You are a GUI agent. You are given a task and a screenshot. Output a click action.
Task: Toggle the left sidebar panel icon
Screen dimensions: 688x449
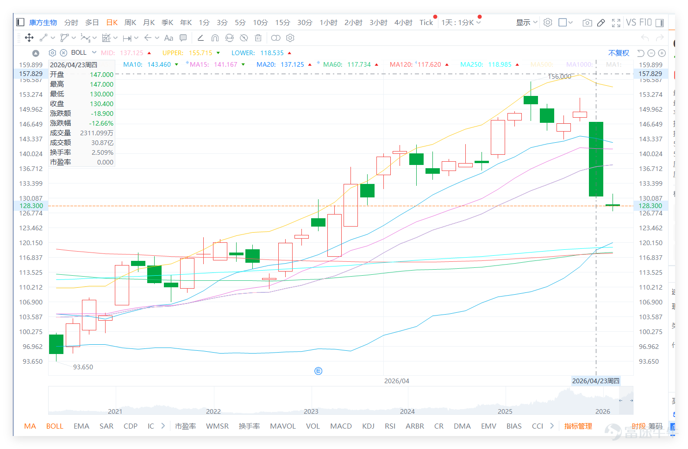pyautogui.click(x=20, y=22)
